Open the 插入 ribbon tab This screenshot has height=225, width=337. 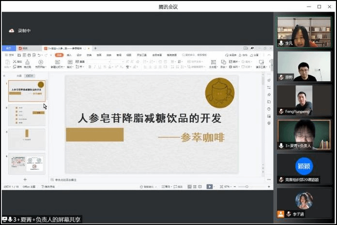tap(69, 55)
